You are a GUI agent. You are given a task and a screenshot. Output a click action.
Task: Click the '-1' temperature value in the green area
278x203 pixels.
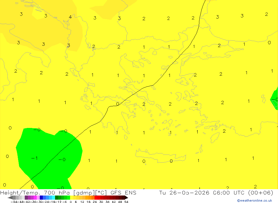click(x=34, y=158)
